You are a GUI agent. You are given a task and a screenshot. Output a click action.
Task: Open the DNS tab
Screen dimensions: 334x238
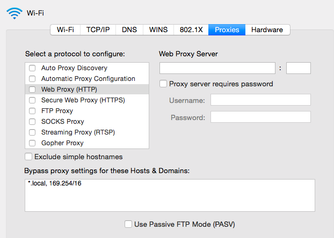[129, 30]
